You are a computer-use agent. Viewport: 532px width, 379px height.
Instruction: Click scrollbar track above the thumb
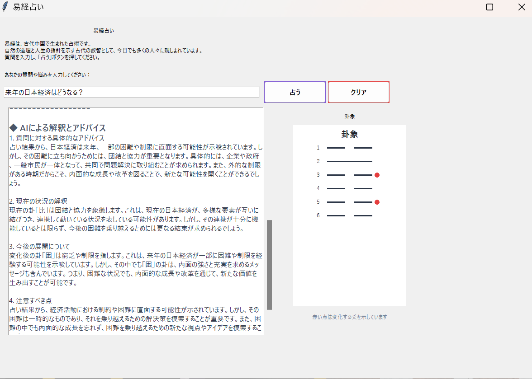269,163
